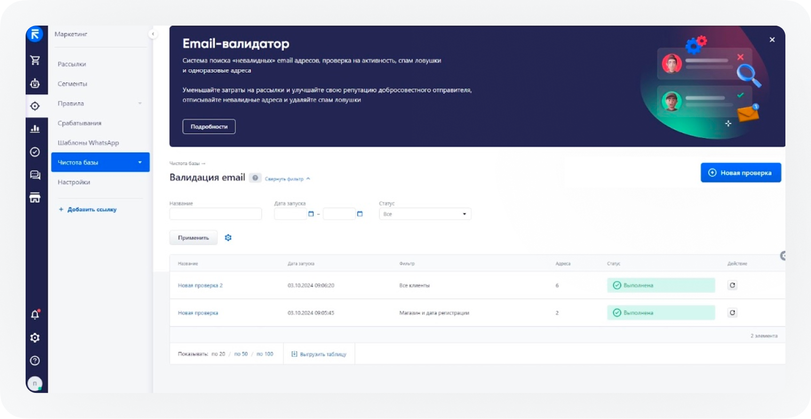Screen dimensions: 811x419
Task: Show по 50 items per page
Action: (x=241, y=354)
